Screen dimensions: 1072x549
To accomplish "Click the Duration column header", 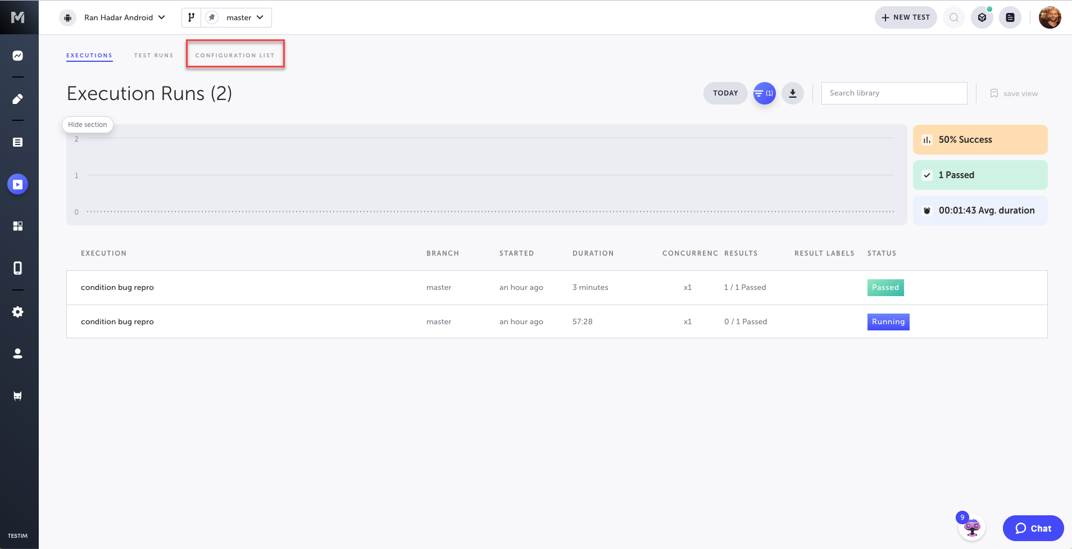I will pyautogui.click(x=593, y=253).
